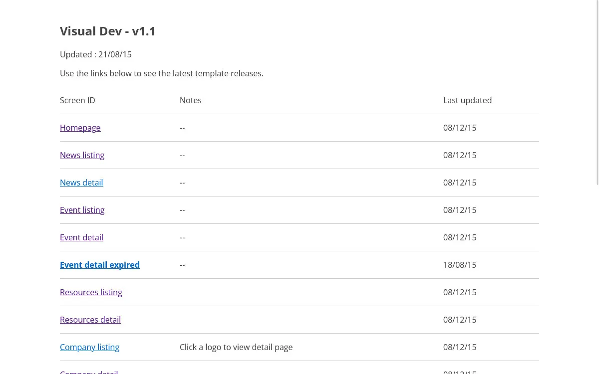Click the note about clicking a logo
Screen dimensions: 599x374
(236, 347)
